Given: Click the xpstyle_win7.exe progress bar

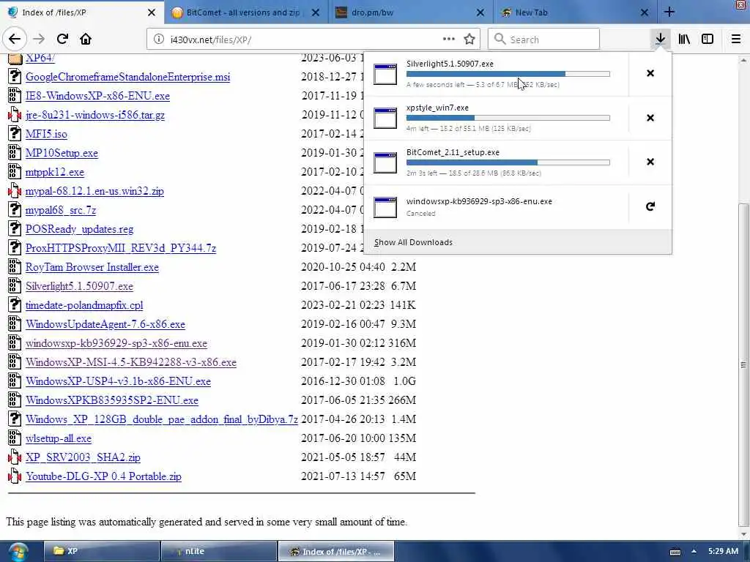Looking at the screenshot, I should pyautogui.click(x=508, y=118).
